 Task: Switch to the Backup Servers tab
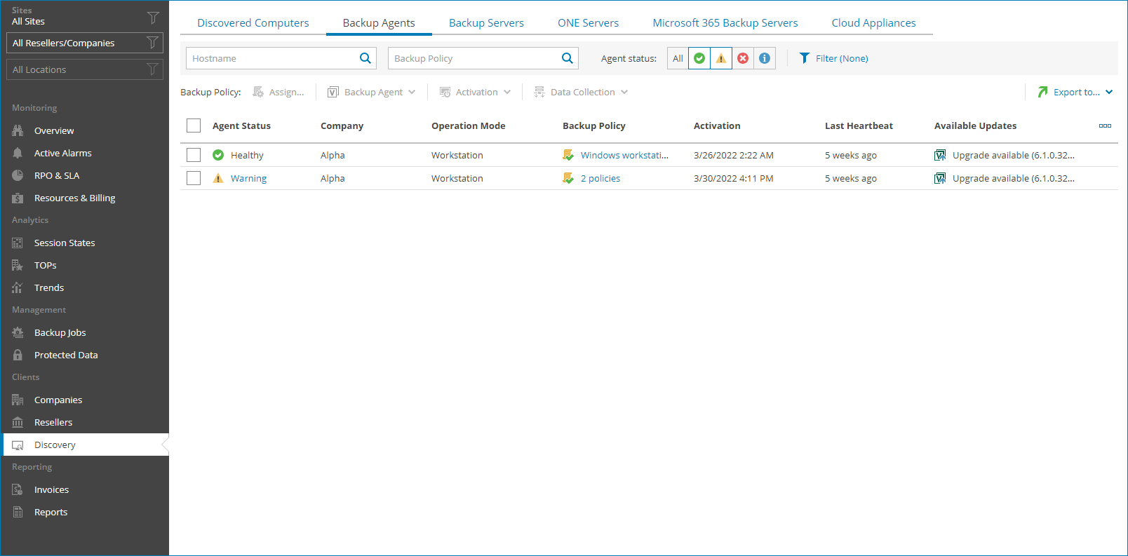pyautogui.click(x=486, y=23)
